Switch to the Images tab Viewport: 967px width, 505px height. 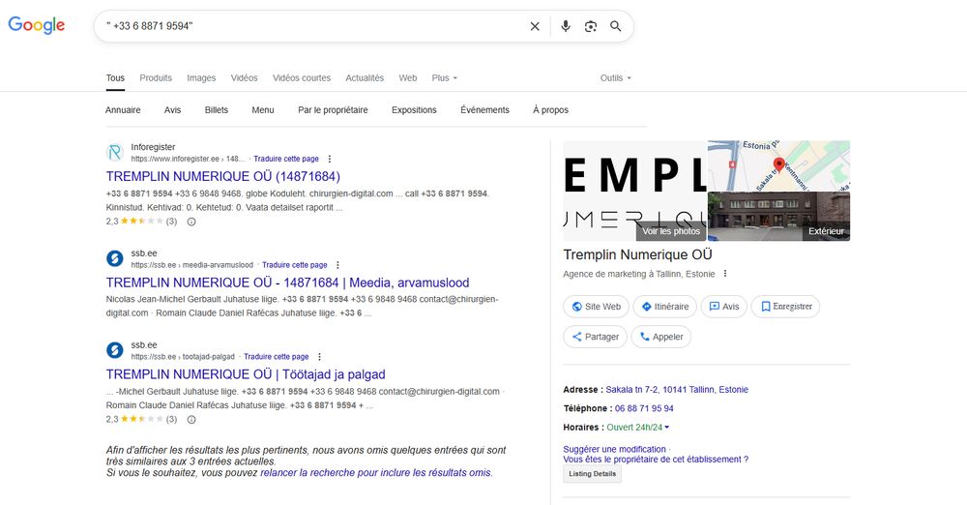pos(201,77)
